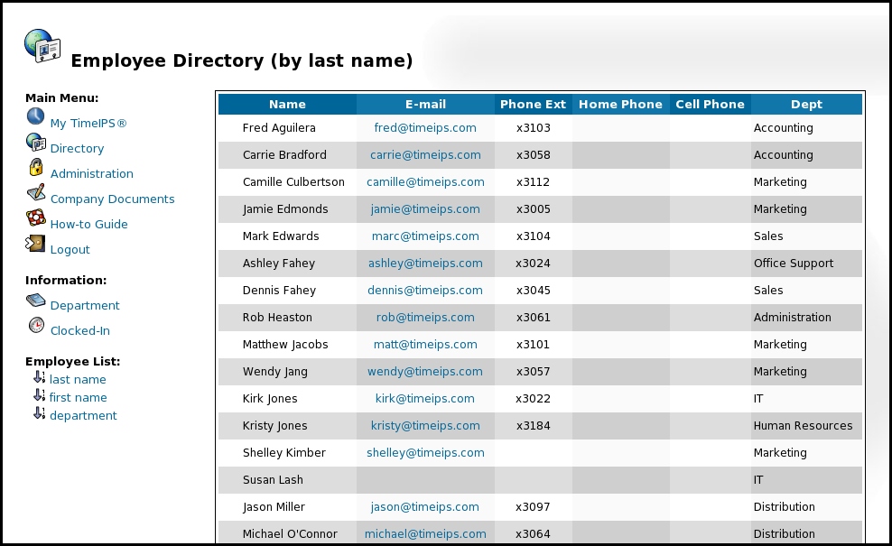Sort employee list by last name

pyautogui.click(x=78, y=379)
